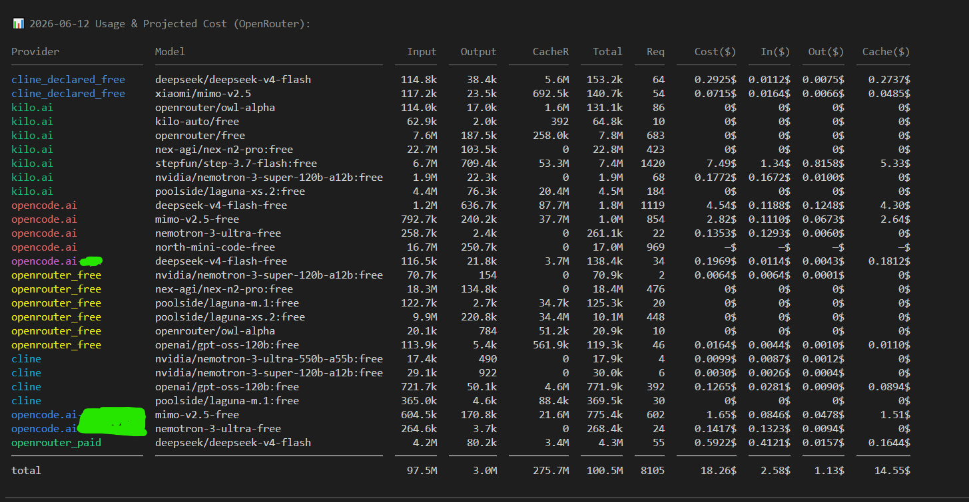Click the cost value "0.1969$"

pyautogui.click(x=715, y=261)
